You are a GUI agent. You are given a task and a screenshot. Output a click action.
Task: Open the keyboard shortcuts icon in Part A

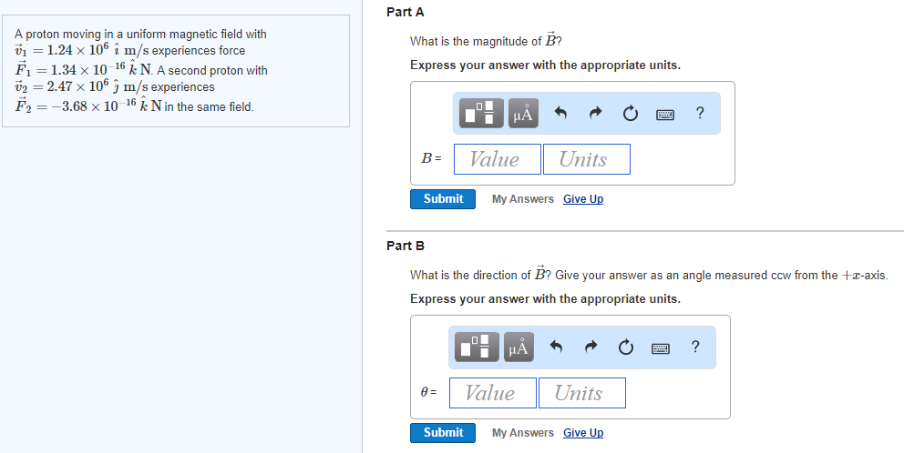(665, 114)
